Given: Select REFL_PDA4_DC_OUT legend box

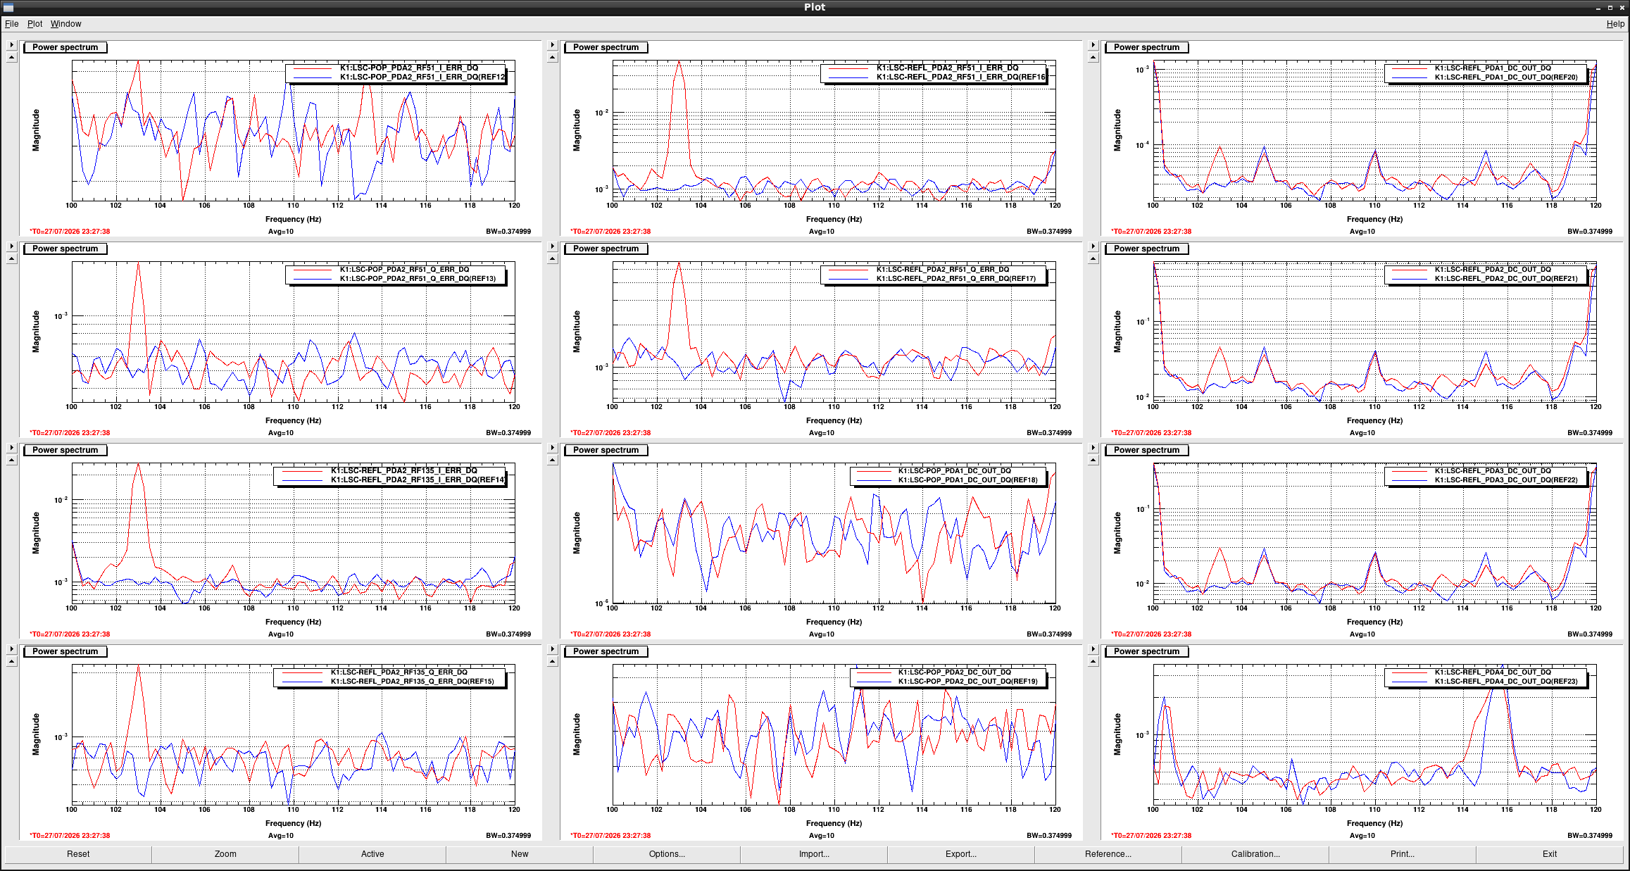Looking at the screenshot, I should point(1486,677).
